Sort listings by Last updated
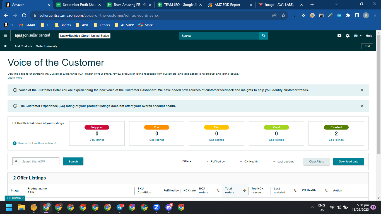 click(295, 190)
